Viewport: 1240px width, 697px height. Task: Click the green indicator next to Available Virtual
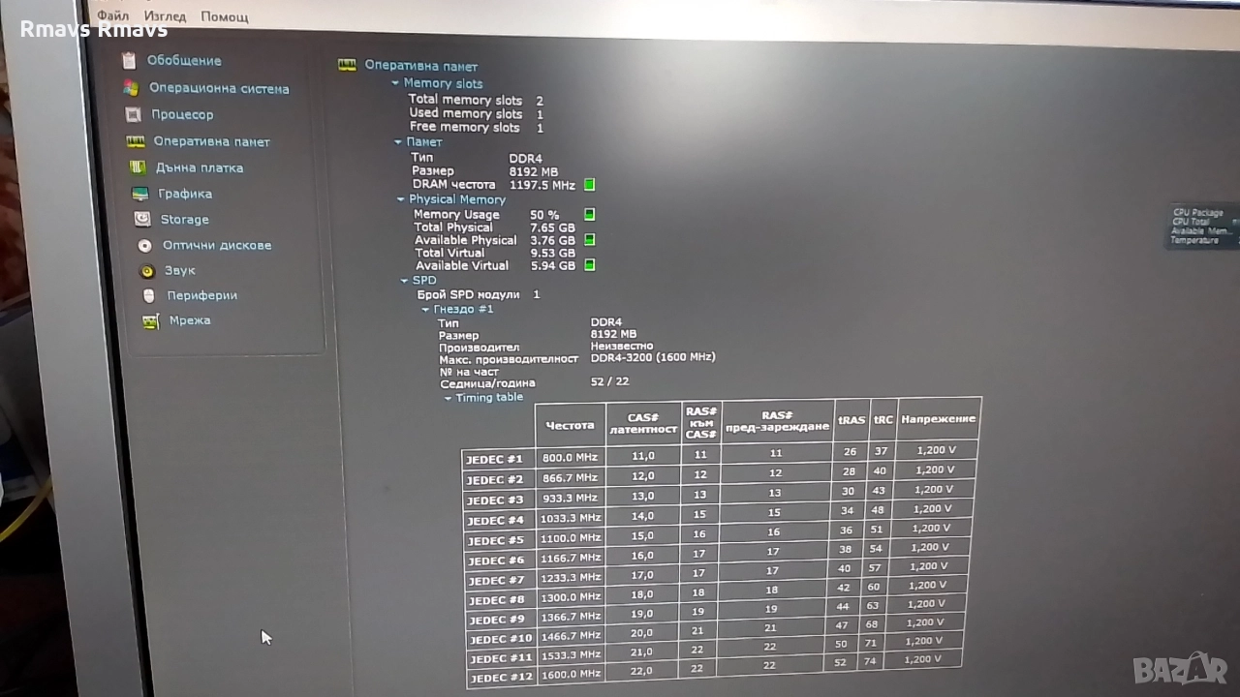pos(589,265)
